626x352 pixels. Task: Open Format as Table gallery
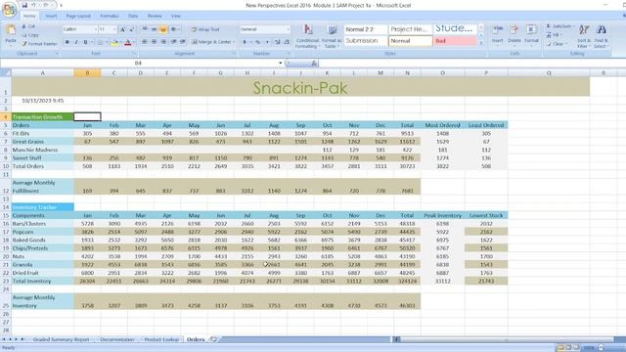pyautogui.click(x=332, y=36)
